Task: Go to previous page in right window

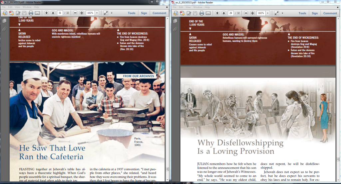Action: (x=217, y=13)
